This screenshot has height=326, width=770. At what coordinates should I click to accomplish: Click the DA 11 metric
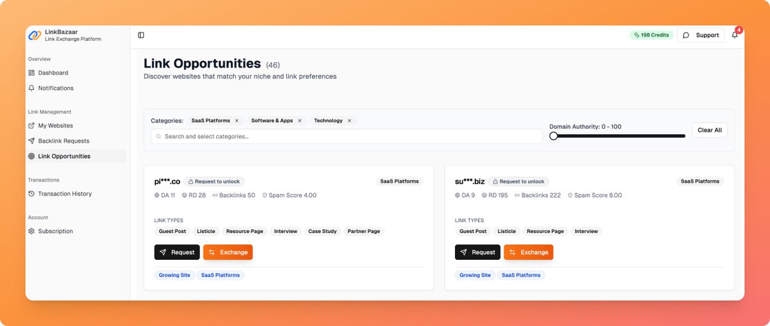coord(165,195)
